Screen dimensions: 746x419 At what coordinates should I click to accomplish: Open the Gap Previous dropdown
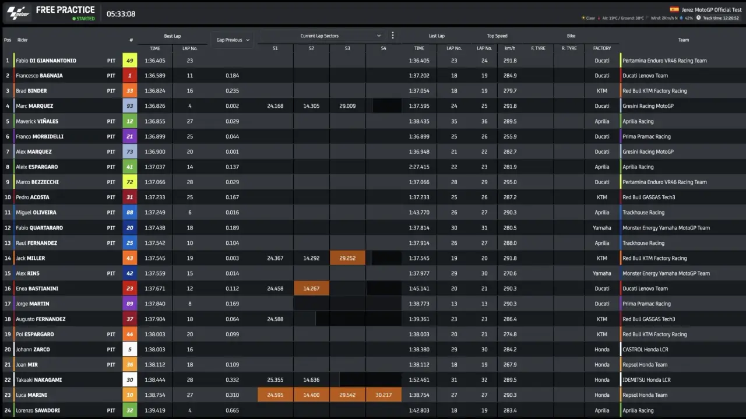coord(233,40)
